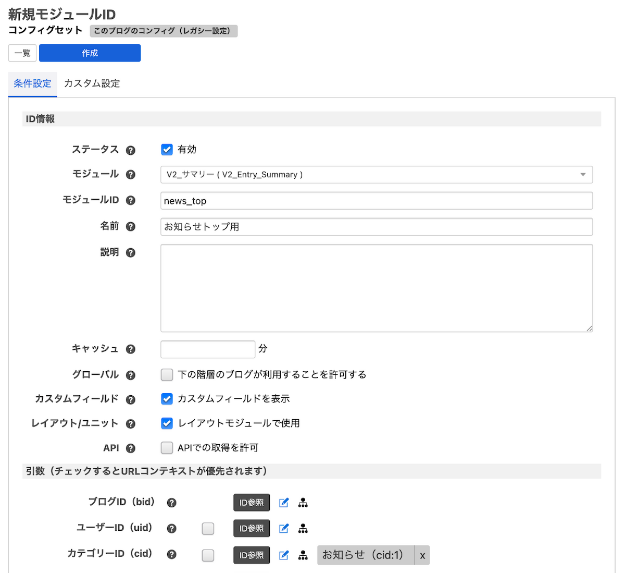
Task: Switch to the カスタム設定 tab
Action: click(92, 83)
